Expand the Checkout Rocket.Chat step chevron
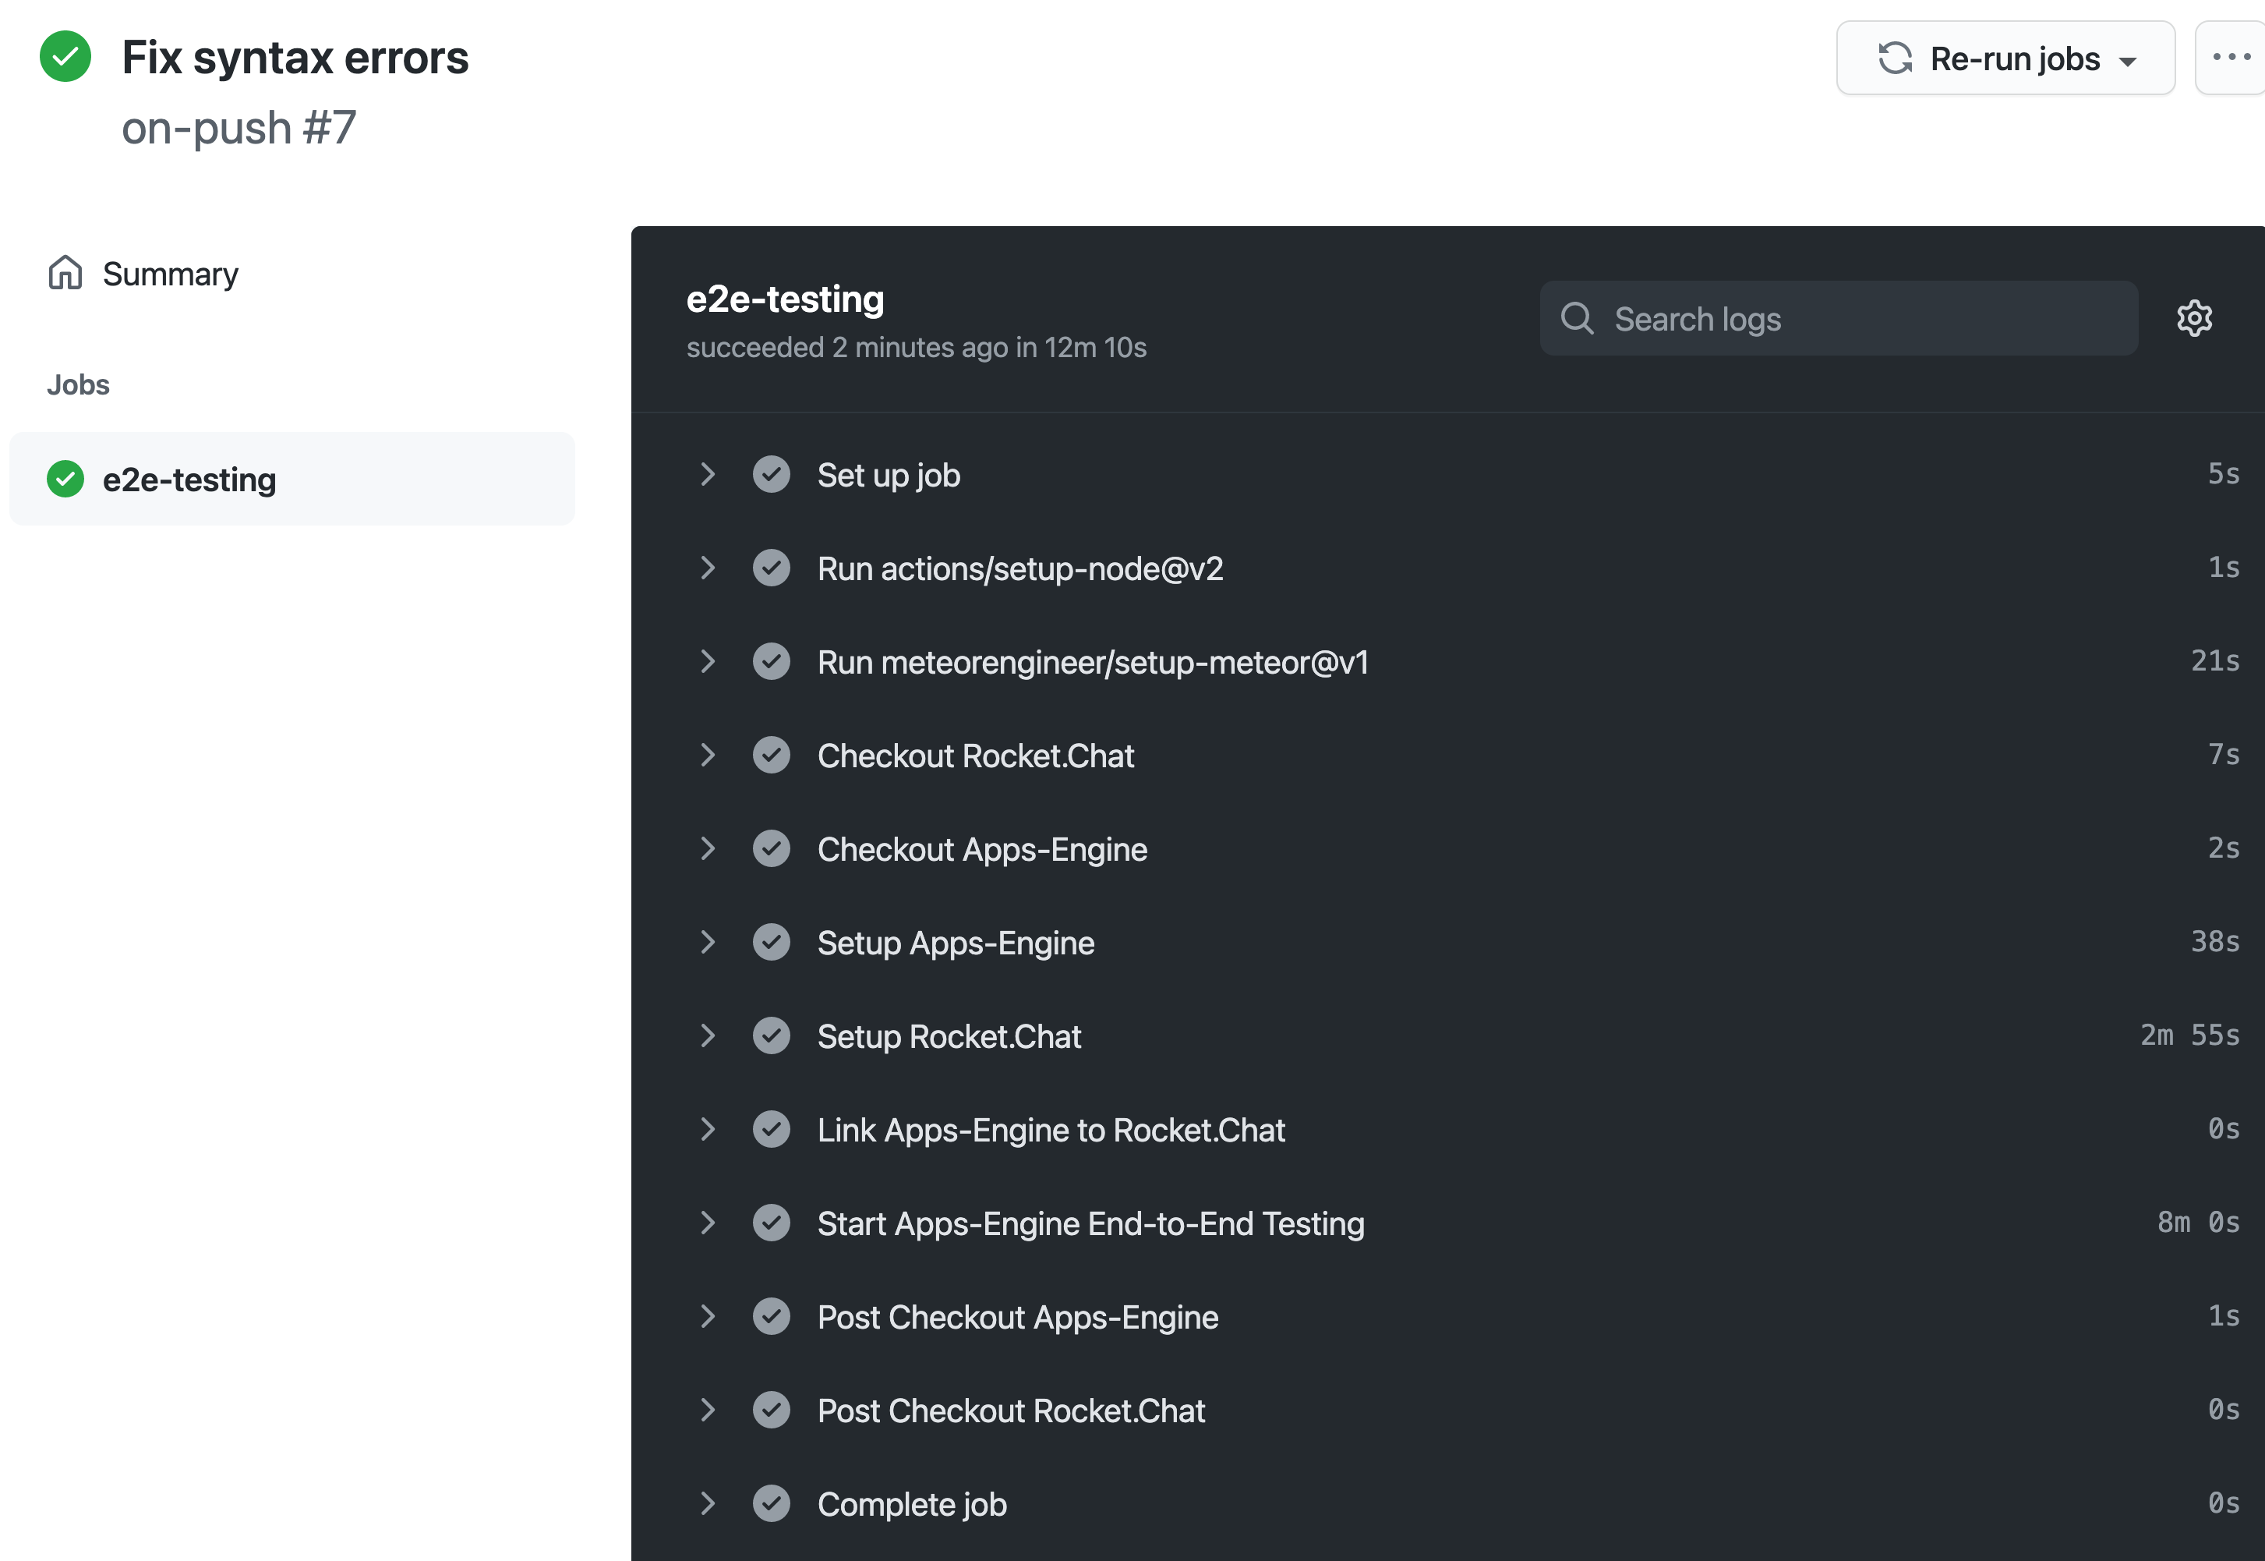The width and height of the screenshot is (2265, 1561). point(708,755)
